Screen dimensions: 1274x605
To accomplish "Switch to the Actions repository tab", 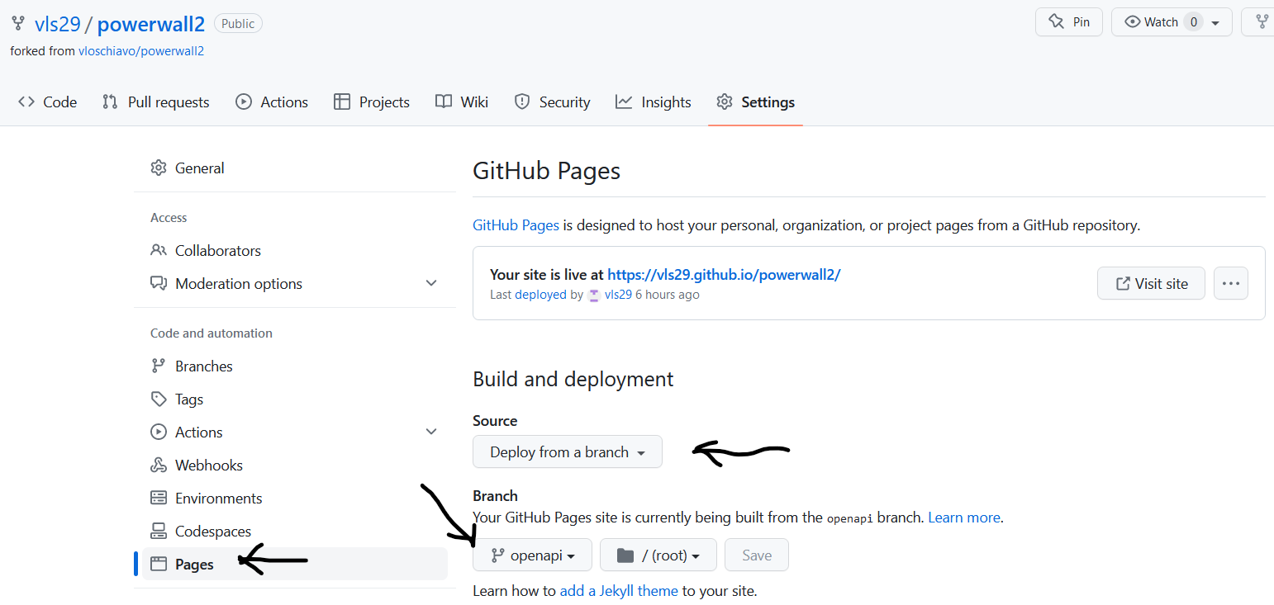I will 272,102.
